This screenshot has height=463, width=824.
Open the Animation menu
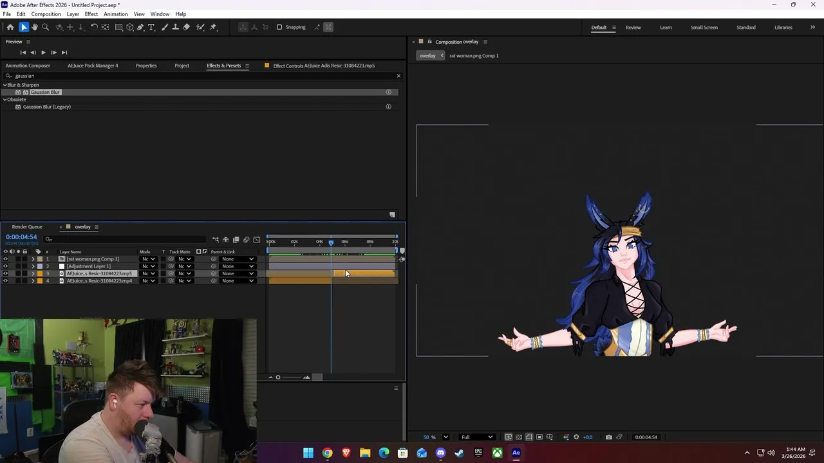pos(115,14)
